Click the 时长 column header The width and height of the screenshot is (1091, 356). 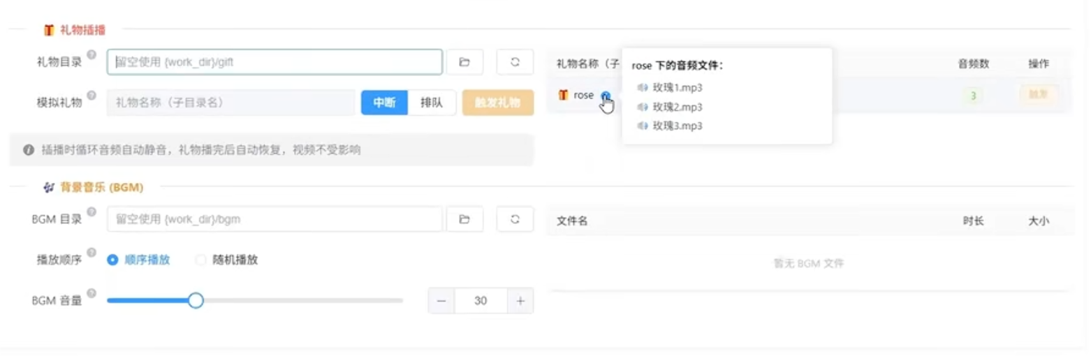(973, 221)
